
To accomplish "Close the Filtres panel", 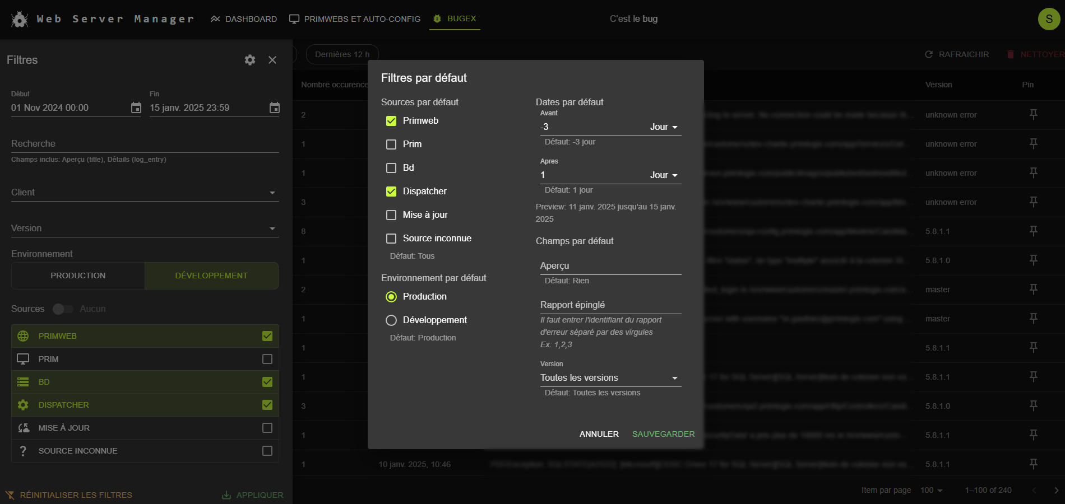I will [272, 60].
